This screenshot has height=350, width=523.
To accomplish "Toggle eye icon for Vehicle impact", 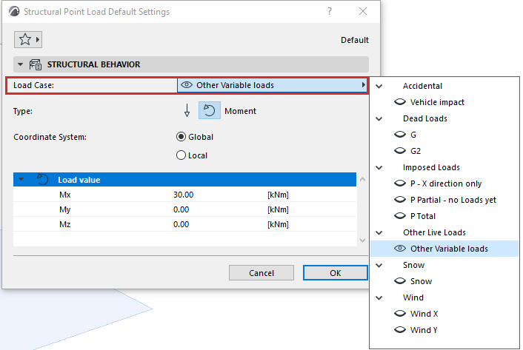I will (x=400, y=102).
